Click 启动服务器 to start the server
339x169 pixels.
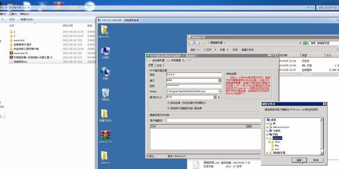pos(156,60)
